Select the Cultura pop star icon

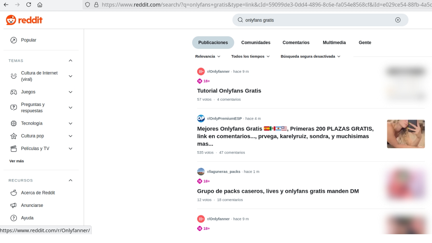pos(13,136)
